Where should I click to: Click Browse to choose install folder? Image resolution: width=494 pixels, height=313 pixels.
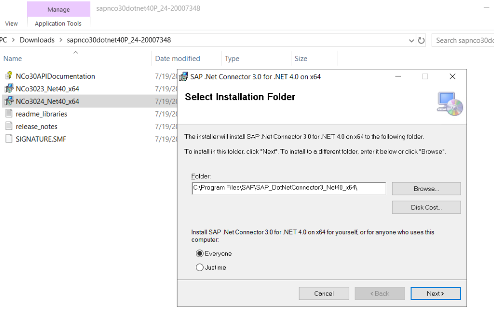(426, 189)
